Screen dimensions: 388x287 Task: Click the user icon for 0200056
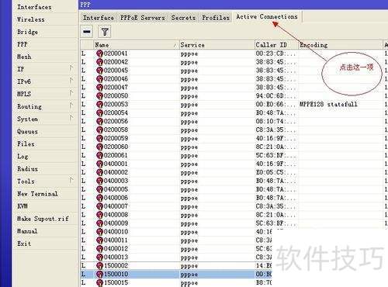click(x=99, y=121)
